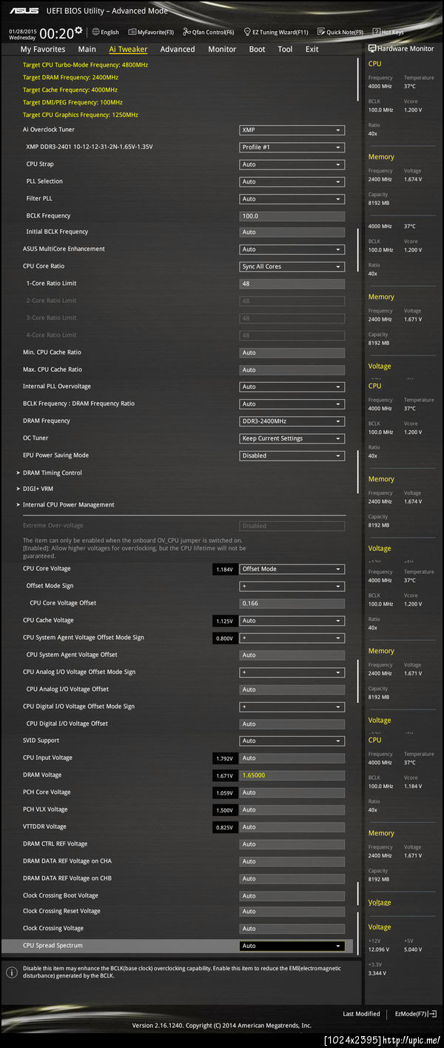Screen dimensions: 444x1048
Task: Open Offset Mode Sign dropdown
Action: (292, 586)
